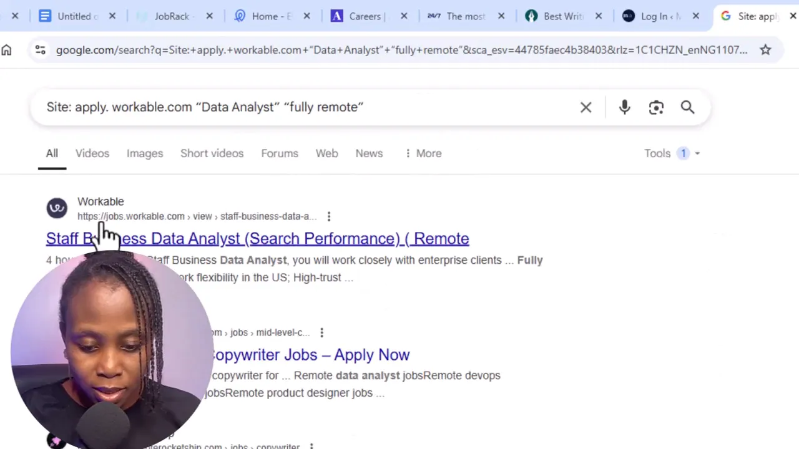Switch to the JobRack browser tab
The image size is (799, 449).
coord(171,16)
